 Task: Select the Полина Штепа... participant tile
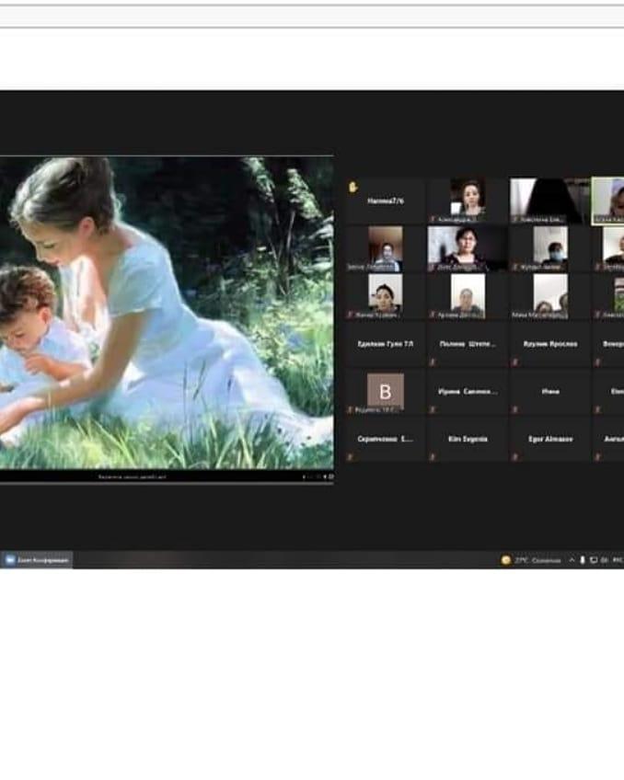[468, 344]
